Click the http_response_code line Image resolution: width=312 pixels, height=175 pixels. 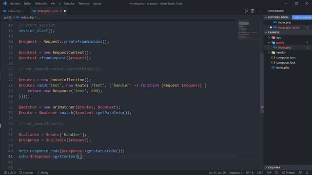(72, 151)
